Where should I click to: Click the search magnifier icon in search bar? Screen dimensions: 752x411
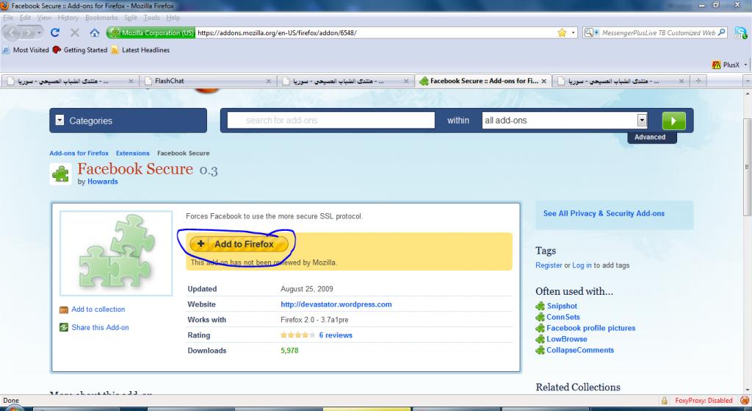coord(721,33)
